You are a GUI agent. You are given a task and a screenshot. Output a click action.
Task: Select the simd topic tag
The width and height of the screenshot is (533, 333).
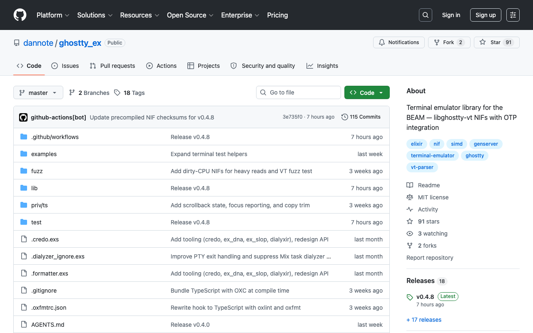pos(457,144)
